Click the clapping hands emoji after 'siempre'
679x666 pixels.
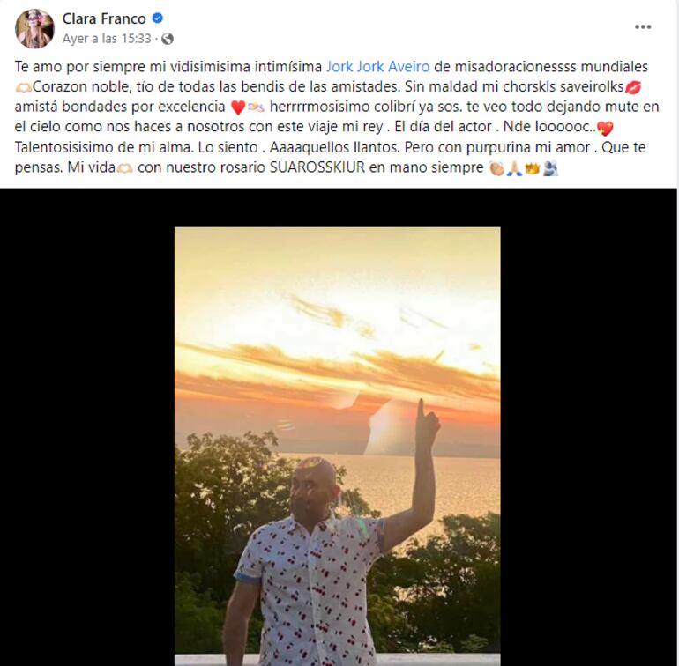[x=496, y=168]
